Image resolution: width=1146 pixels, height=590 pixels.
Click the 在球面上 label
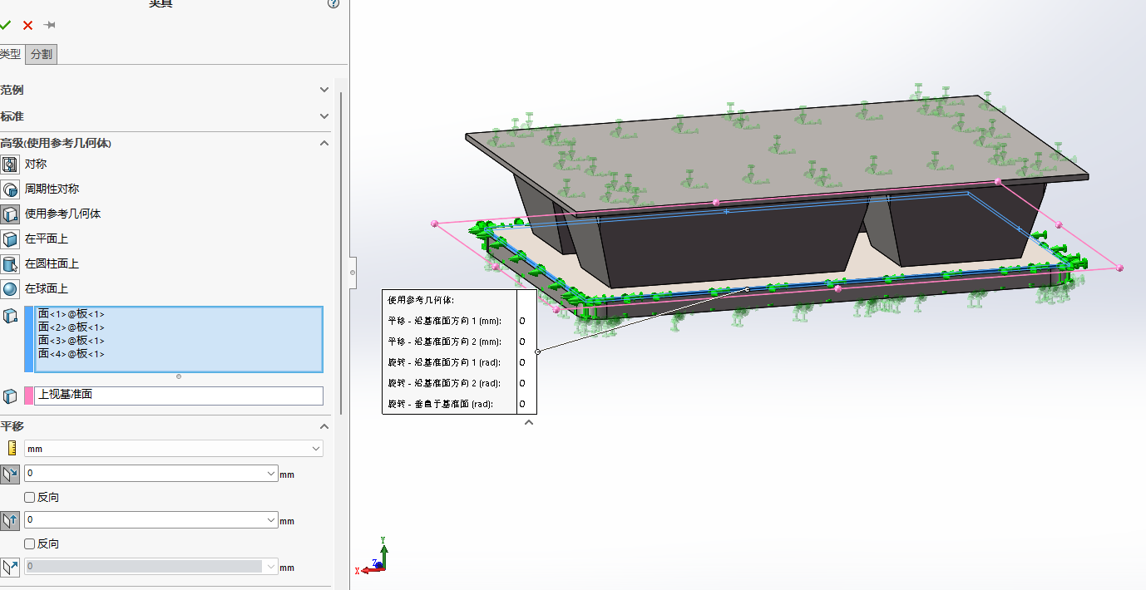coord(47,288)
